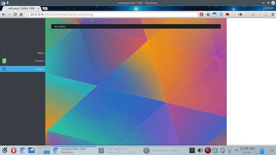
Task: Click the small blue pager desktop in panel
Action: pyautogui.click(x=47, y=152)
